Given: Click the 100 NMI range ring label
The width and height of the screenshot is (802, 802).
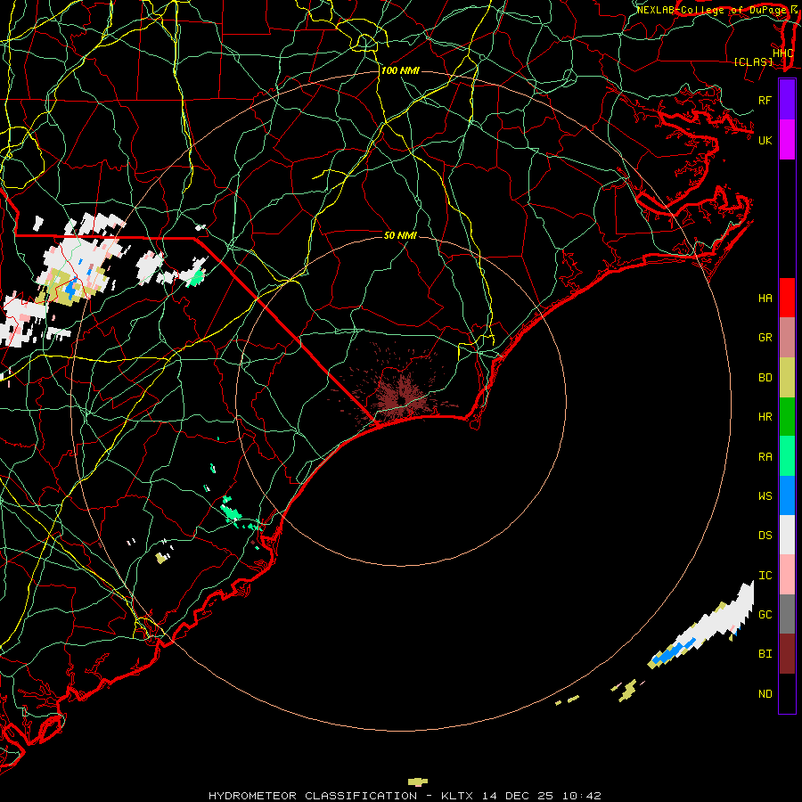Looking at the screenshot, I should point(400,70).
